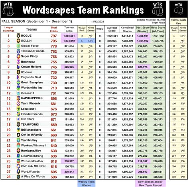Click the FALL SEASON date range text
The height and width of the screenshot is (187, 189).
pyautogui.click(x=37, y=22)
